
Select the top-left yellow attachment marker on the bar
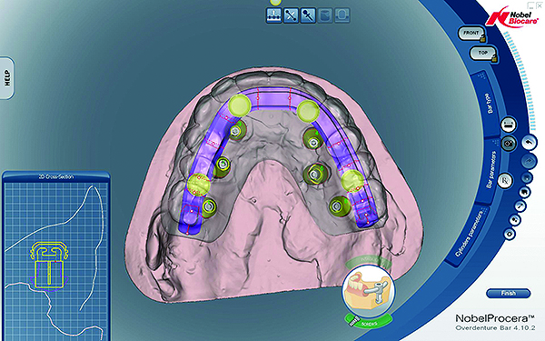[x=240, y=105]
